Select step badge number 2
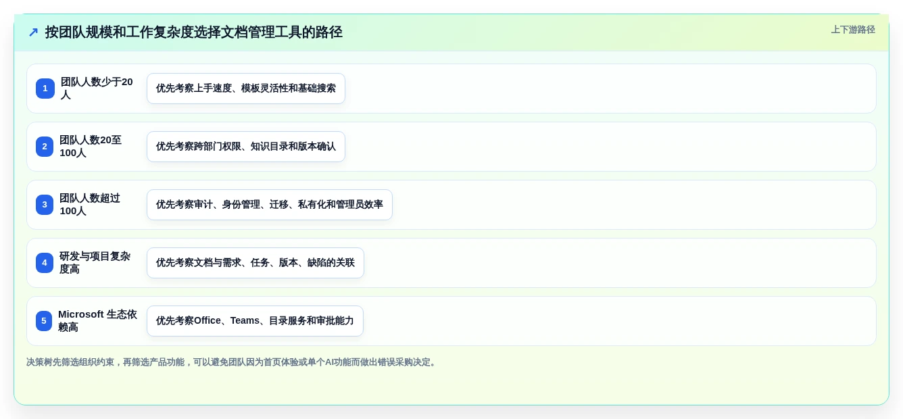The width and height of the screenshot is (903, 419). click(45, 147)
